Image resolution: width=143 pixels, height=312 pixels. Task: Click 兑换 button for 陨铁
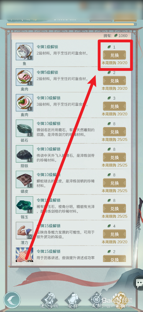pyautogui.click(x=115, y=157)
